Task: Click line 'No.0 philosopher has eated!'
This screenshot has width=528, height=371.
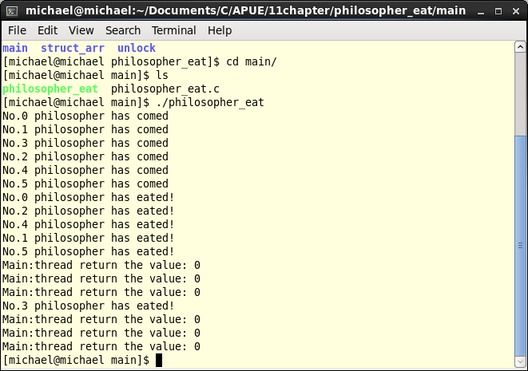Action: click(89, 197)
